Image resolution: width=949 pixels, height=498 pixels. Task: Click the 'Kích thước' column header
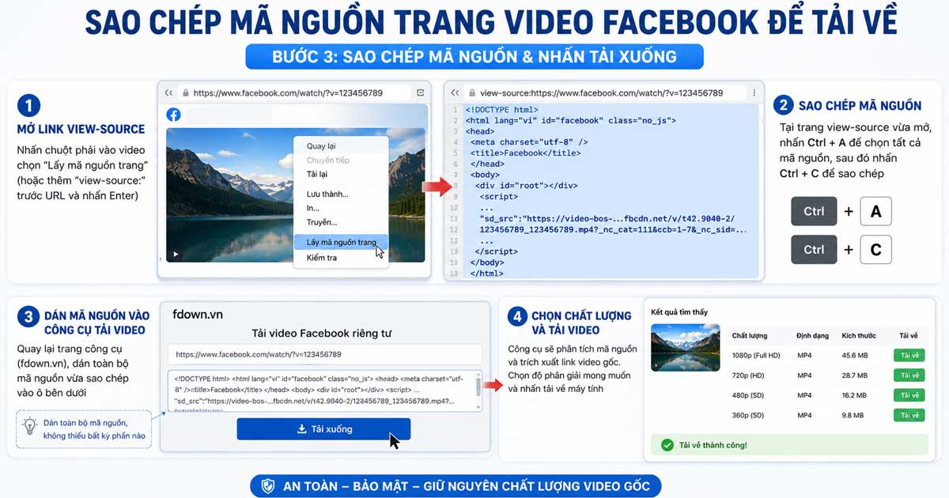click(x=859, y=336)
